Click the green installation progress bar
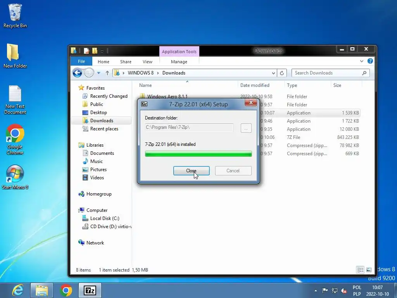The width and height of the screenshot is (397, 298). [x=198, y=154]
